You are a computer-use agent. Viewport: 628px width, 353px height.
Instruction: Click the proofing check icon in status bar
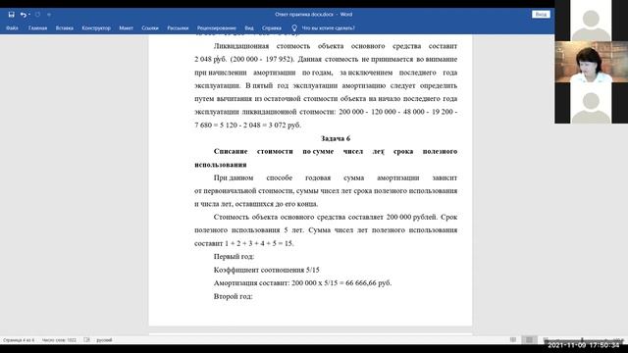coord(86,340)
